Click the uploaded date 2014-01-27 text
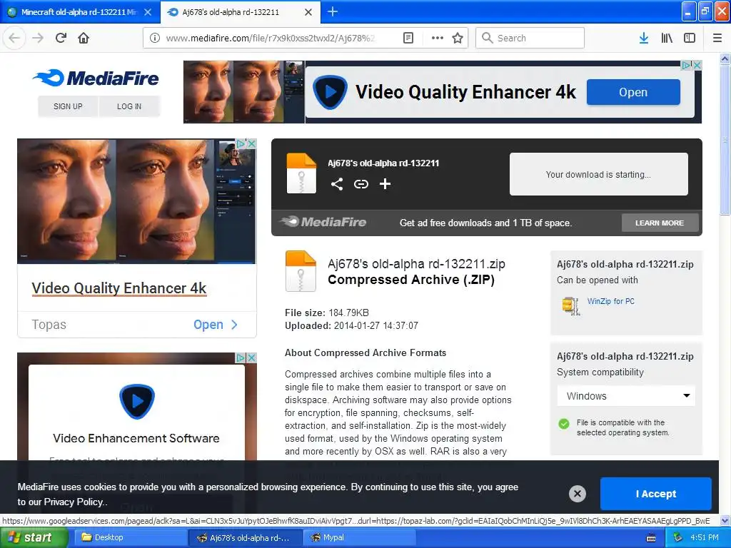731x548 pixels. (375, 325)
